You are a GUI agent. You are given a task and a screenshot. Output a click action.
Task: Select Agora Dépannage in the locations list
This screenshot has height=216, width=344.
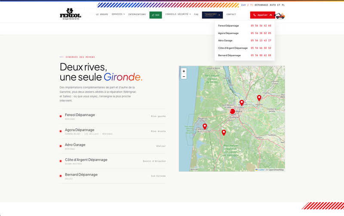pos(113,131)
